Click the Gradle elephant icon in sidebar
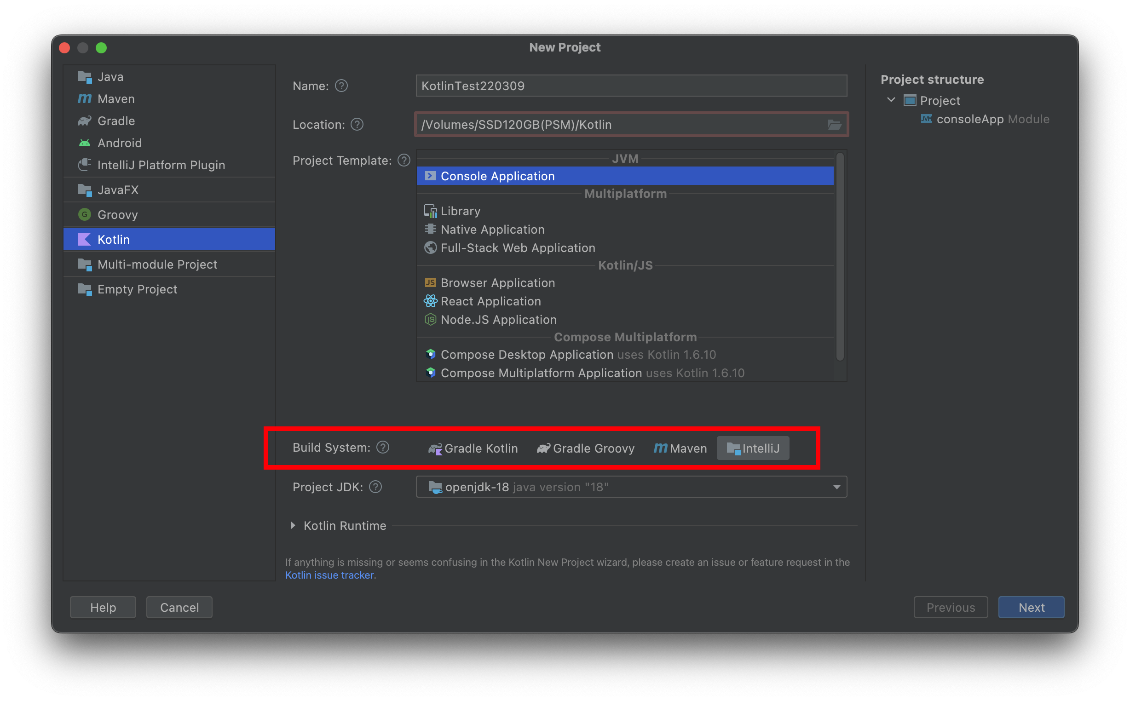Image resolution: width=1130 pixels, height=701 pixels. point(84,121)
